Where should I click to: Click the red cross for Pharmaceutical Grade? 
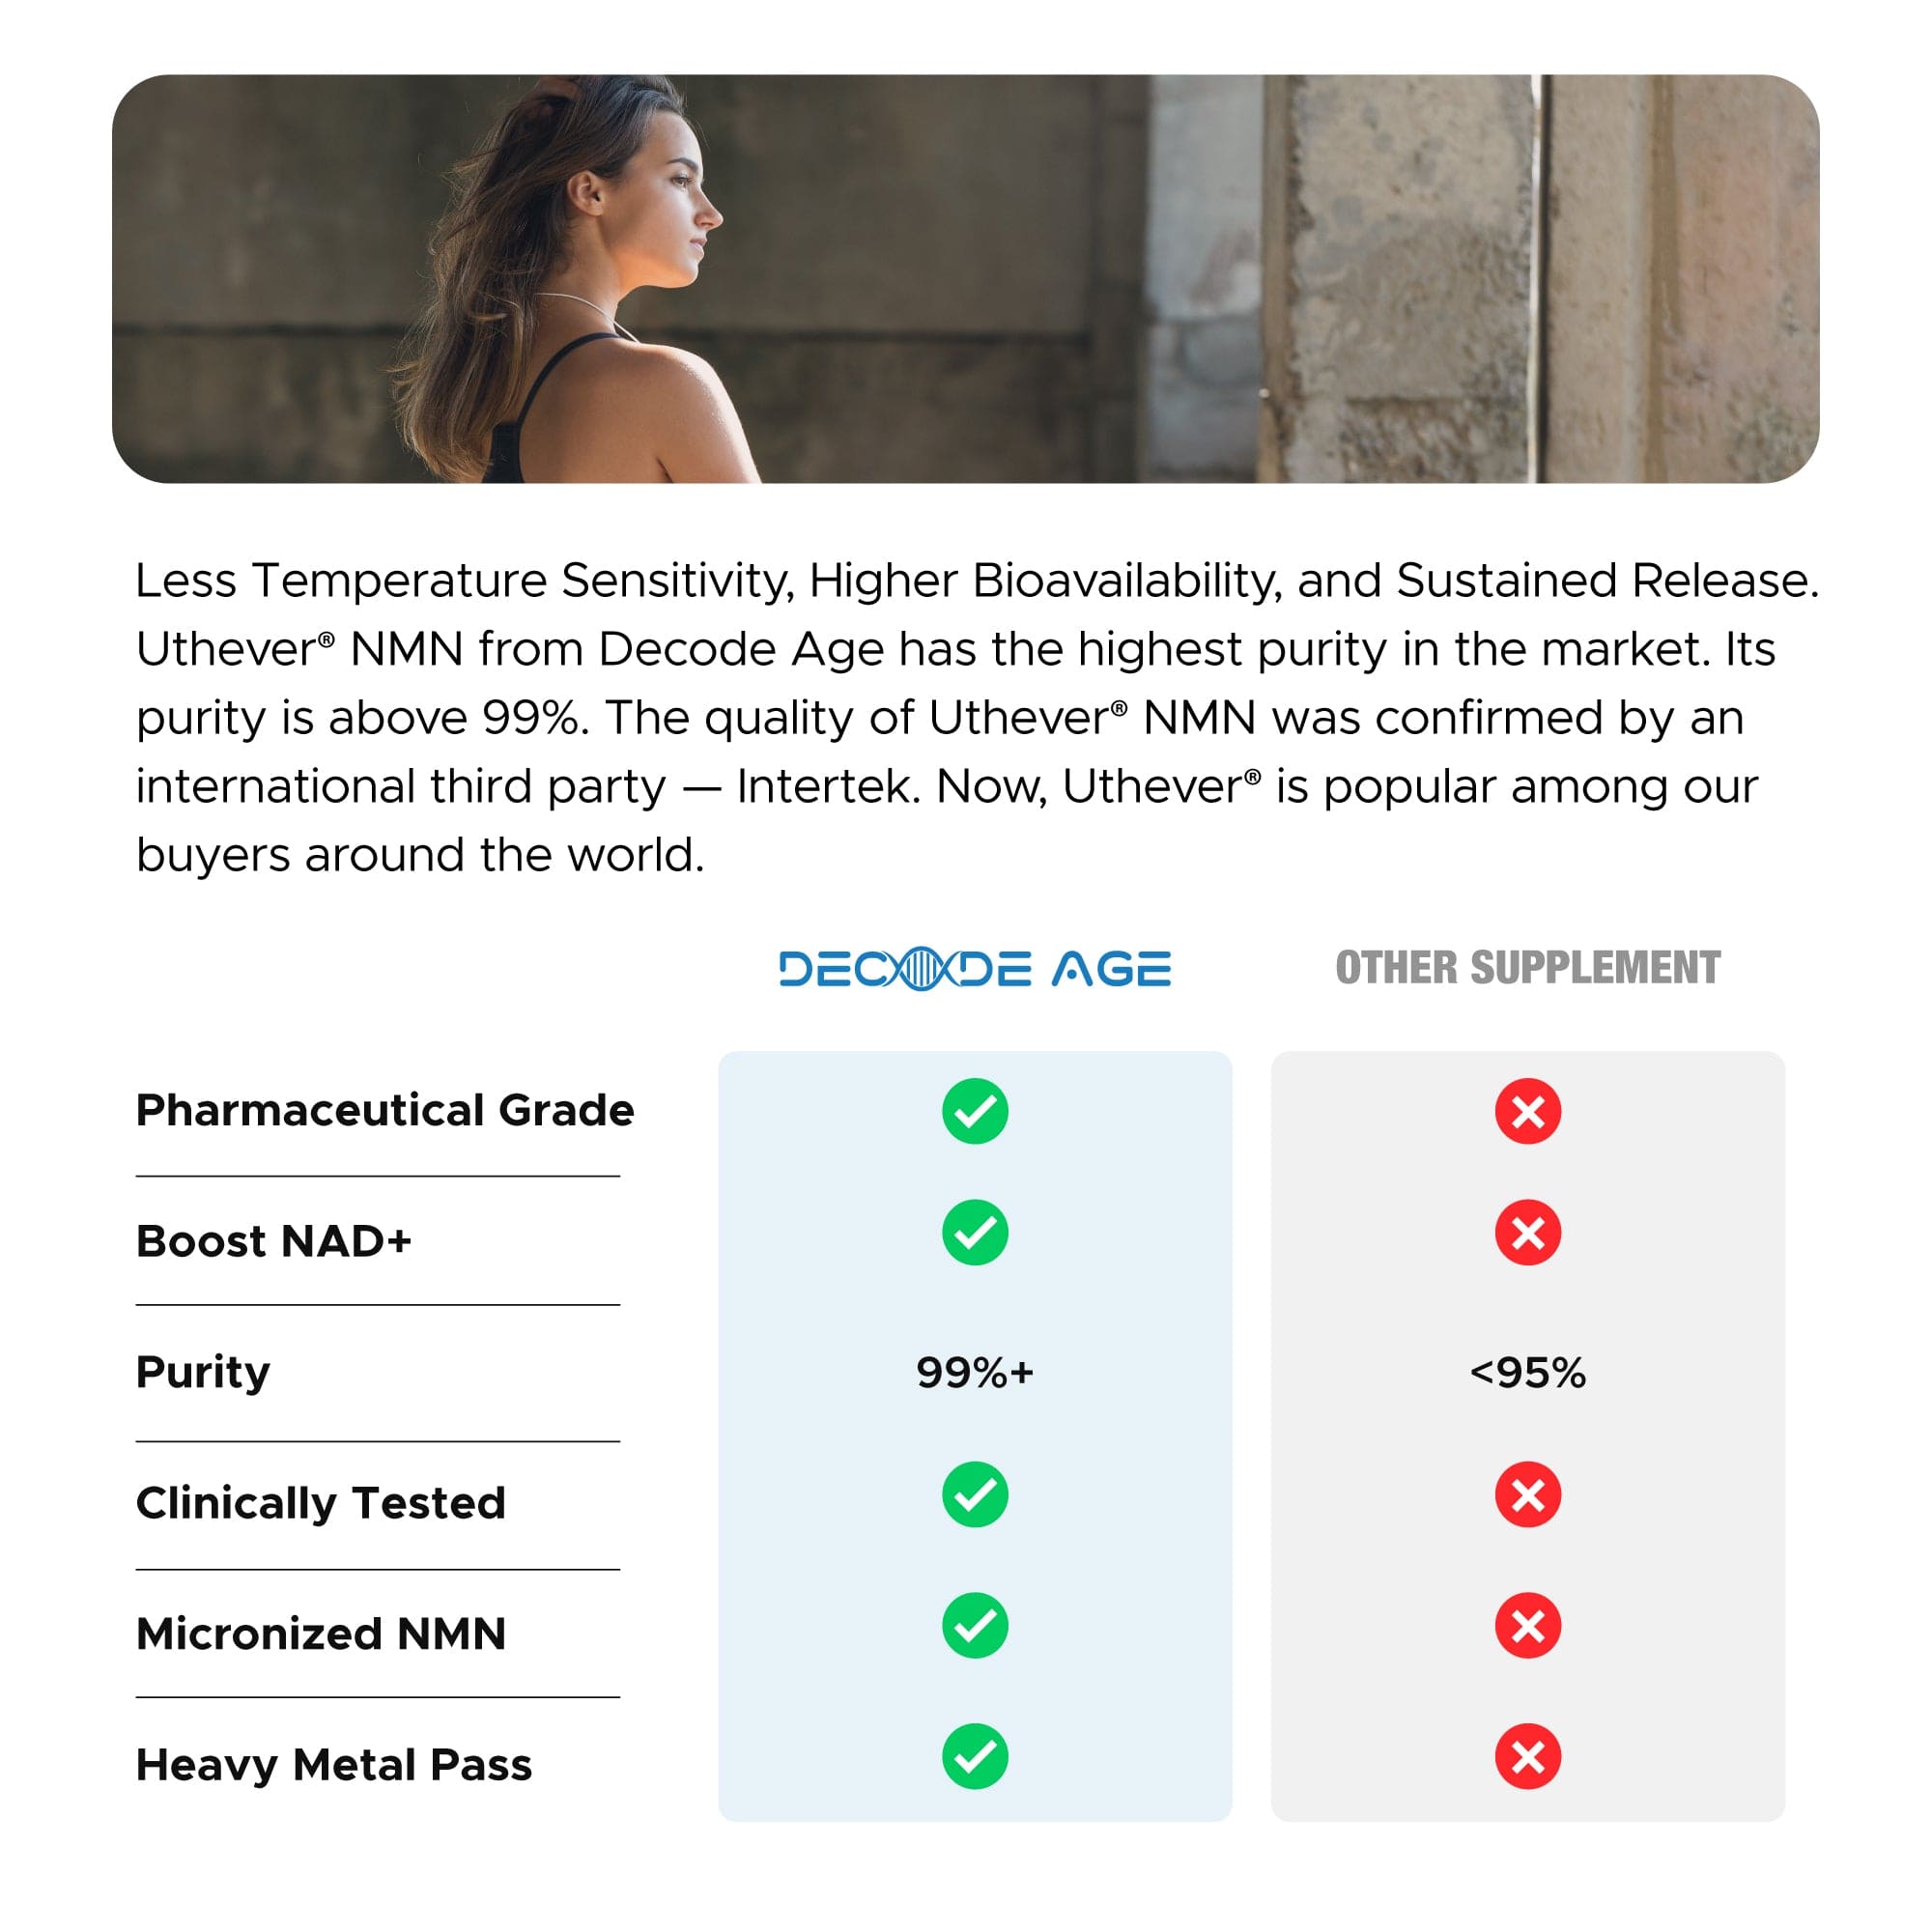[x=1528, y=1111]
